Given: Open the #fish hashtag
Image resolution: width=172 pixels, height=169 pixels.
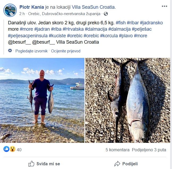Looking at the screenshot, I should tap(121, 23).
